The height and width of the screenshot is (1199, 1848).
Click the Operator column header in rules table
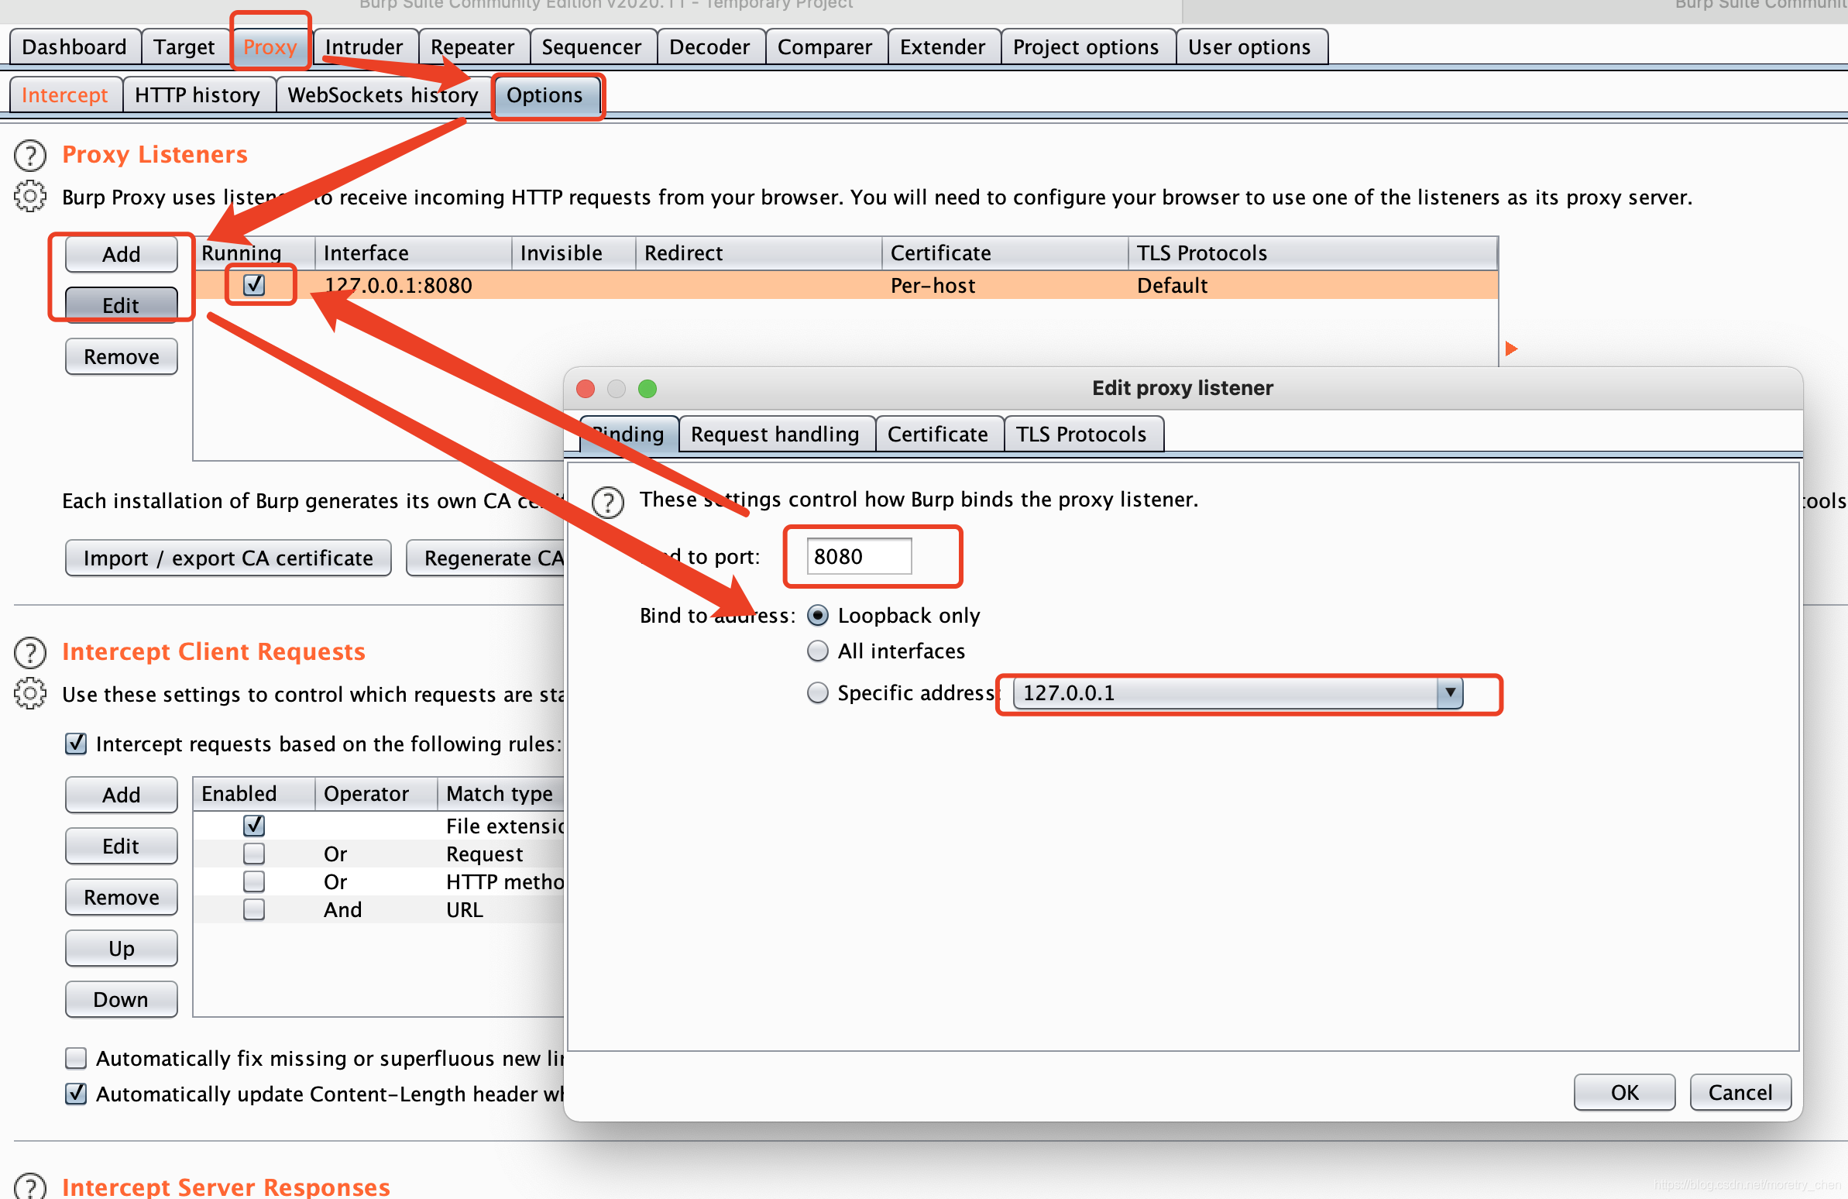(x=376, y=794)
